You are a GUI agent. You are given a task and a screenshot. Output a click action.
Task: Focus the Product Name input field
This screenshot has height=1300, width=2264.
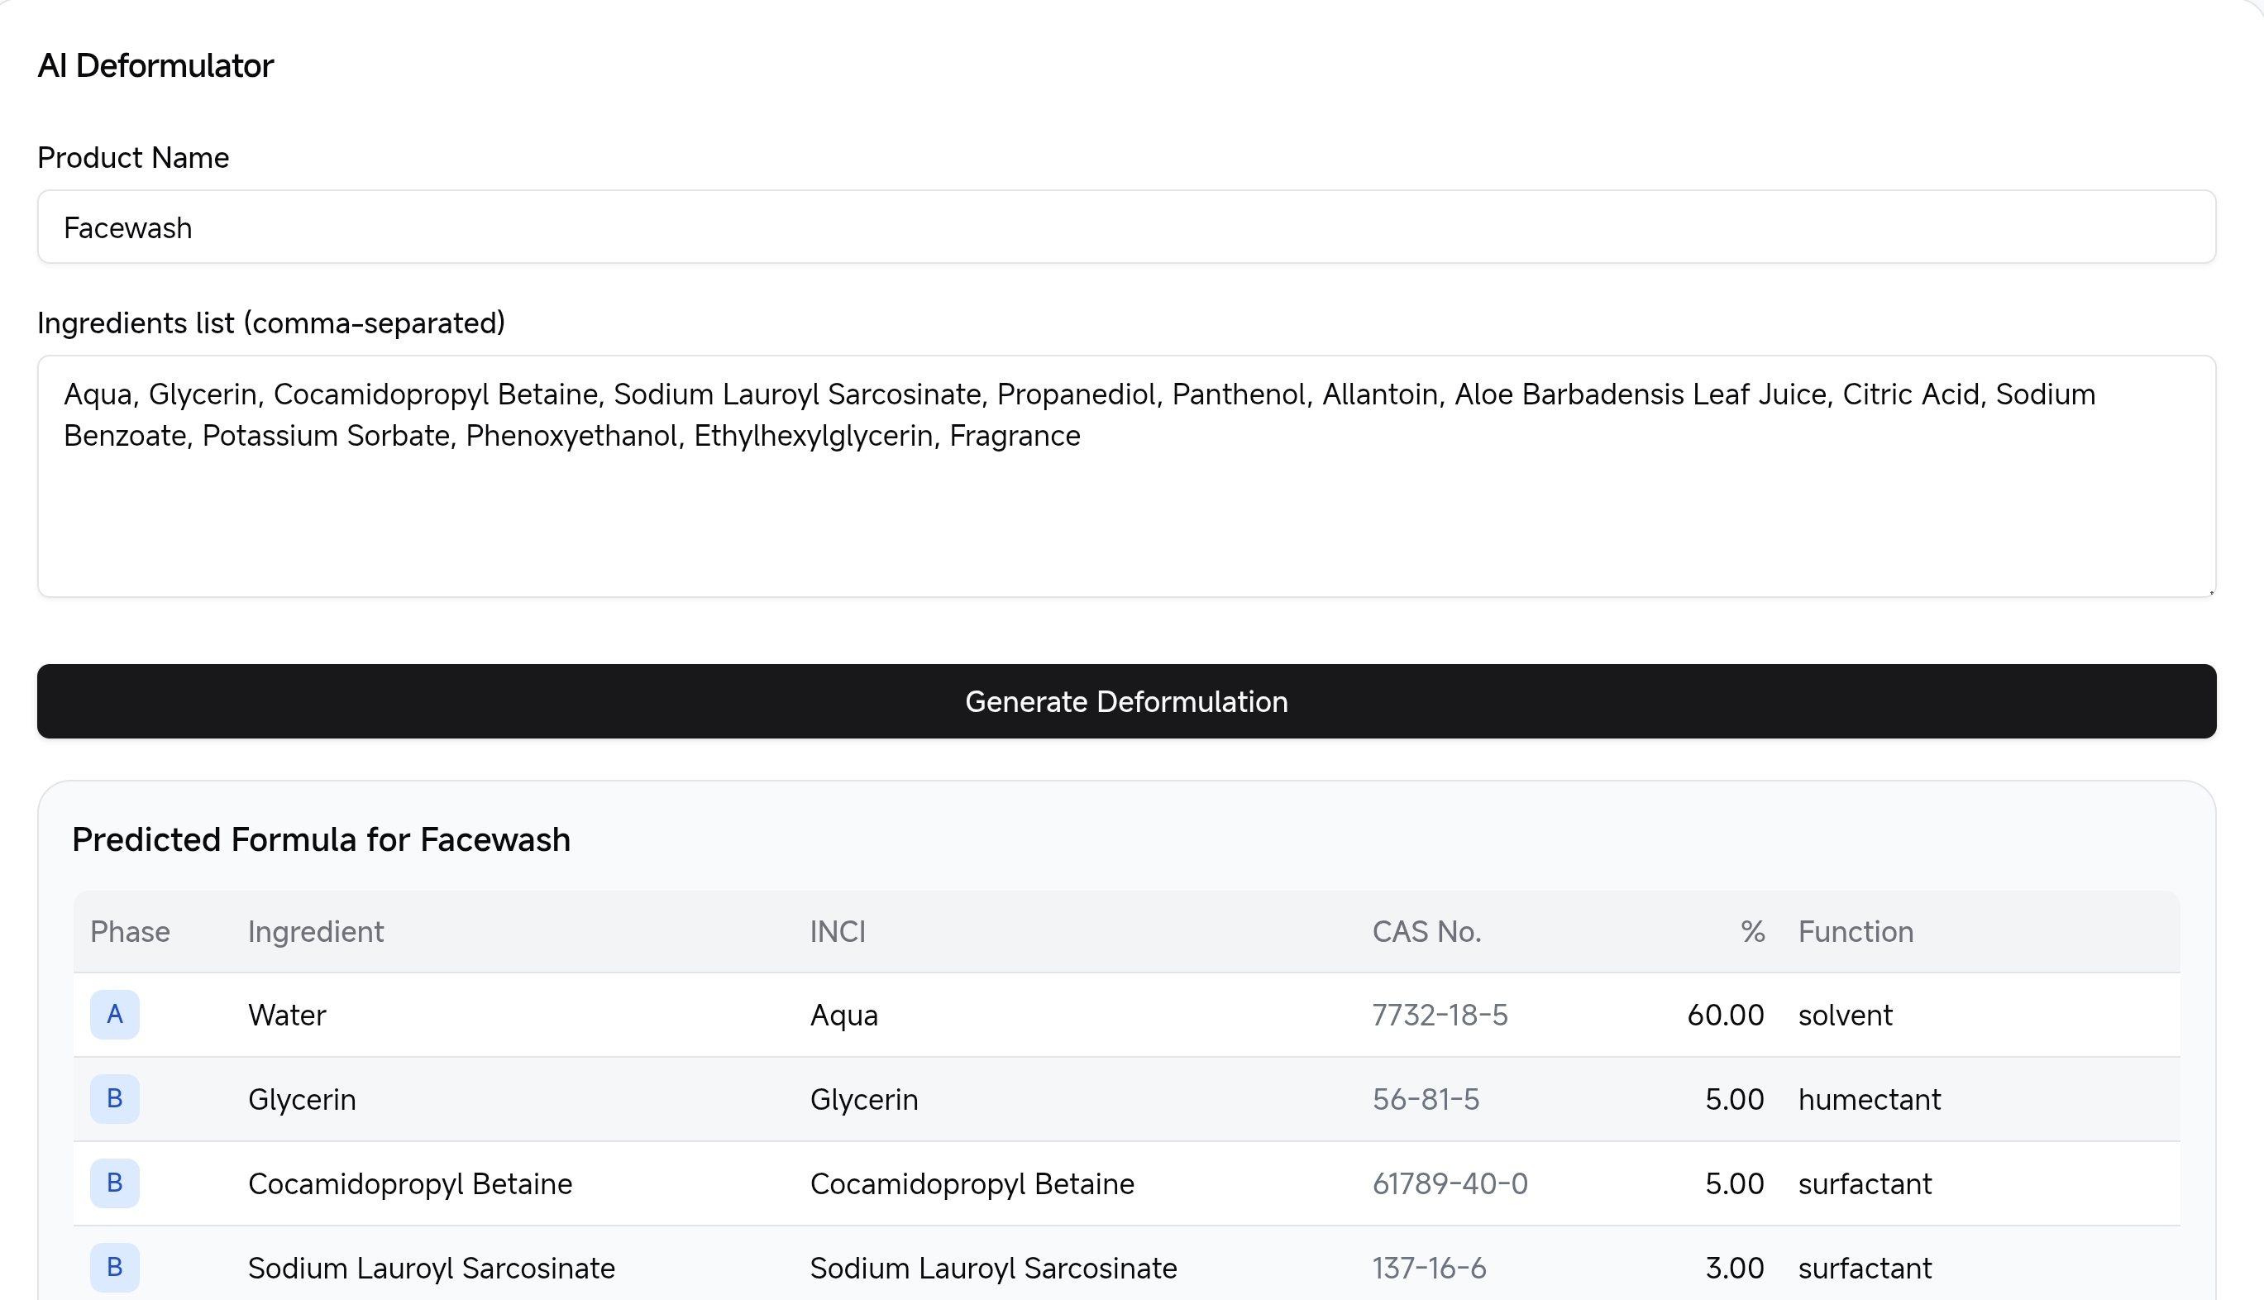pyautogui.click(x=1127, y=227)
